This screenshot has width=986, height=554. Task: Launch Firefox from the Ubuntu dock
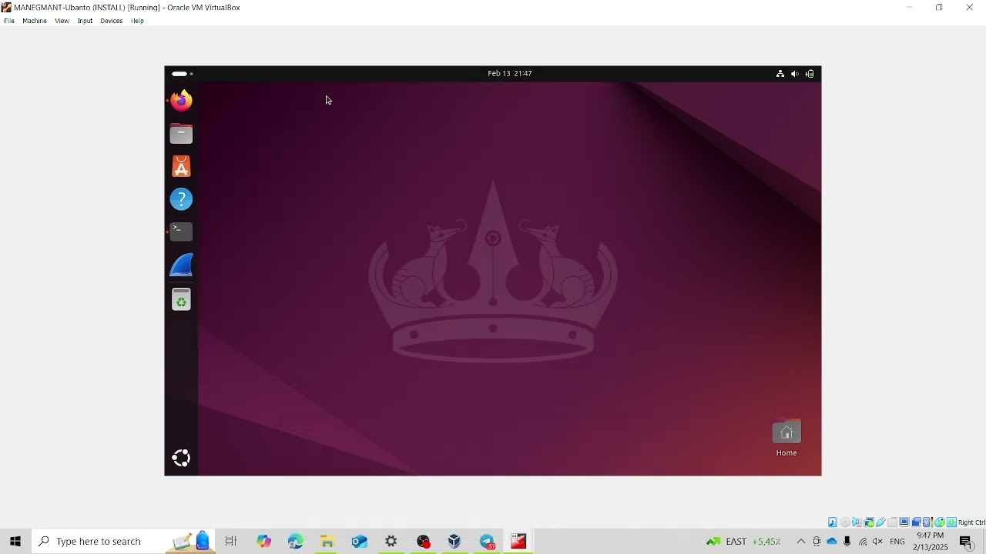click(182, 101)
